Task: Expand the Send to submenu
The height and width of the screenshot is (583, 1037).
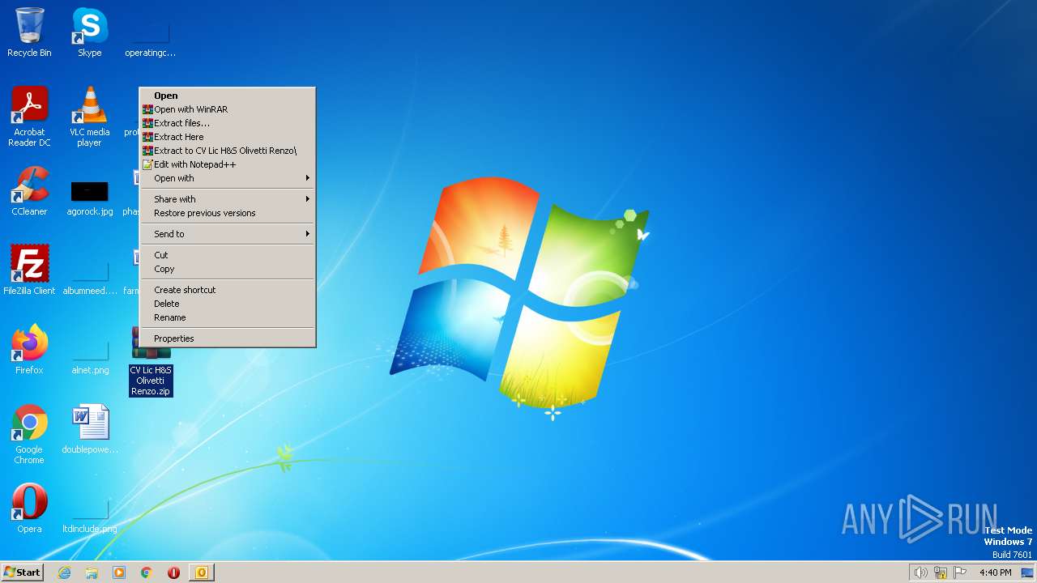Action: point(228,234)
